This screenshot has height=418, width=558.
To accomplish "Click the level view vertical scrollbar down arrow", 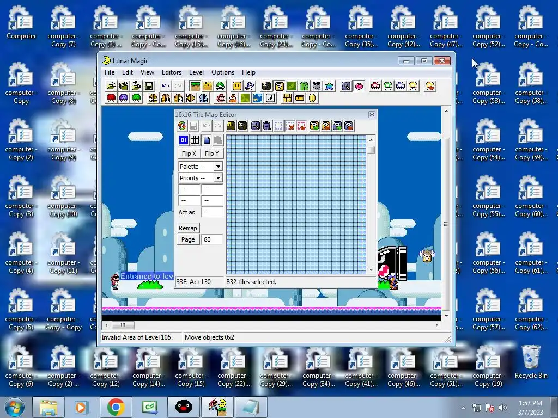I will (x=446, y=316).
